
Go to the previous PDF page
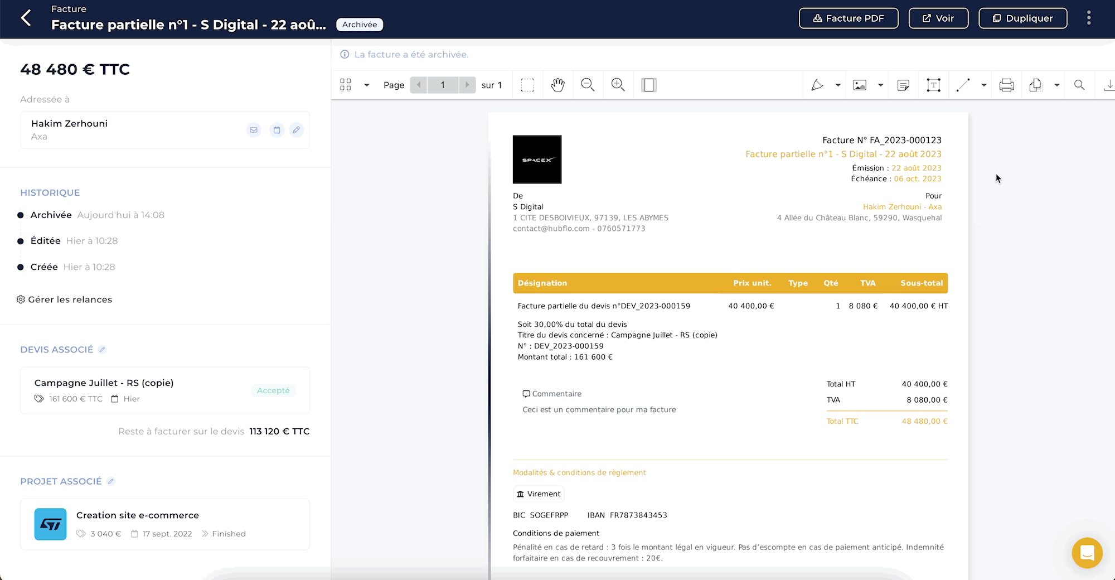419,85
